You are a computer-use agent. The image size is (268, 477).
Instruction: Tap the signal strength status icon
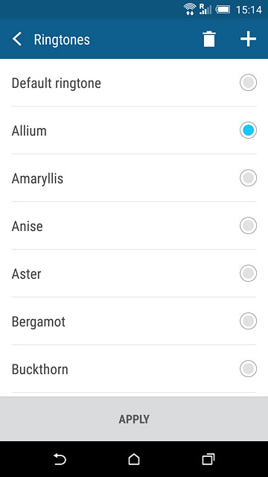[205, 9]
